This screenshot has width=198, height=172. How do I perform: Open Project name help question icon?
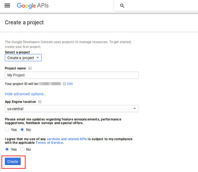point(30,68)
